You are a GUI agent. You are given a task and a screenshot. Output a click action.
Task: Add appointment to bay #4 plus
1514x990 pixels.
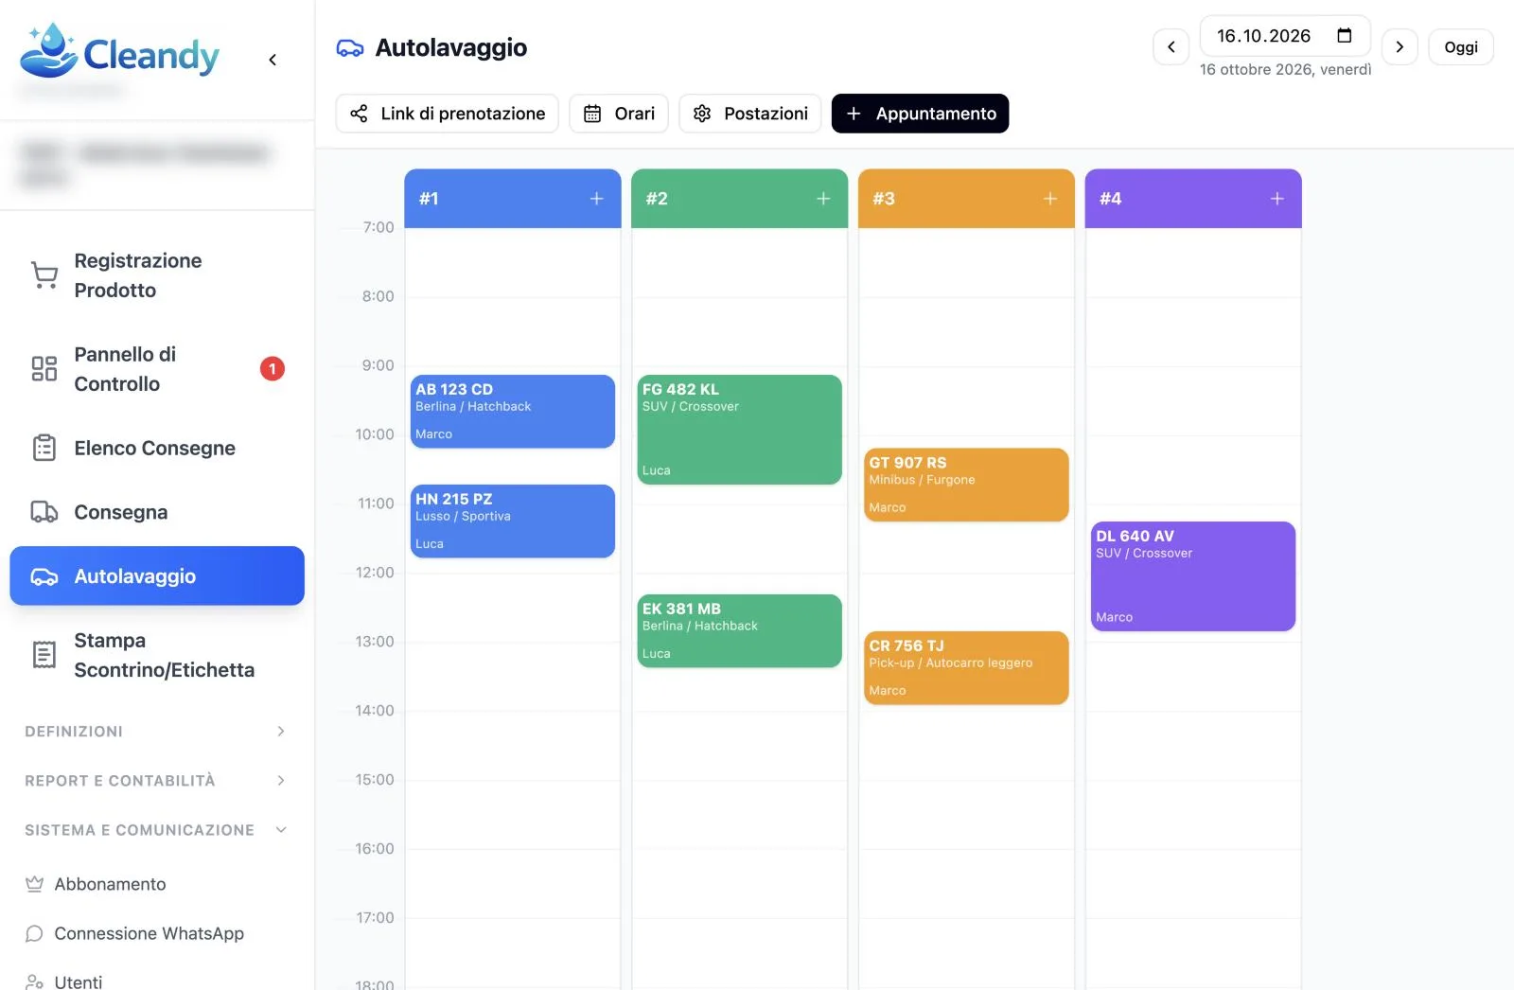pyautogui.click(x=1277, y=198)
